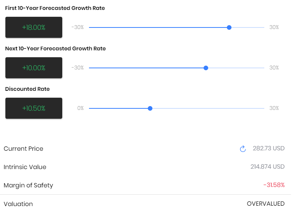Click the -31.58% margin of safety value
Screen dimensions: 296x216
tap(274, 185)
